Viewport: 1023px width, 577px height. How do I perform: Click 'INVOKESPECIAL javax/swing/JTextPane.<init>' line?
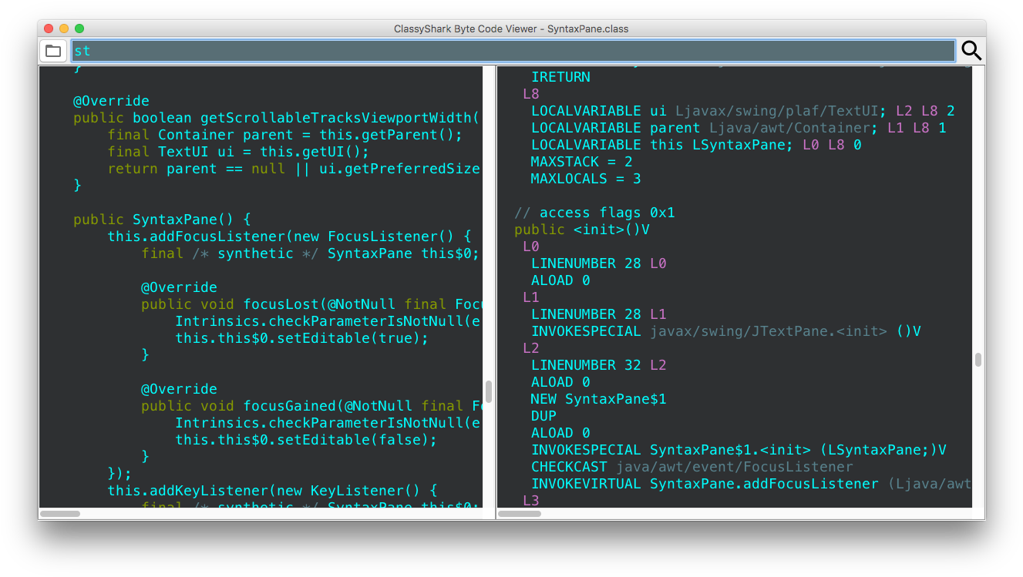coord(726,331)
